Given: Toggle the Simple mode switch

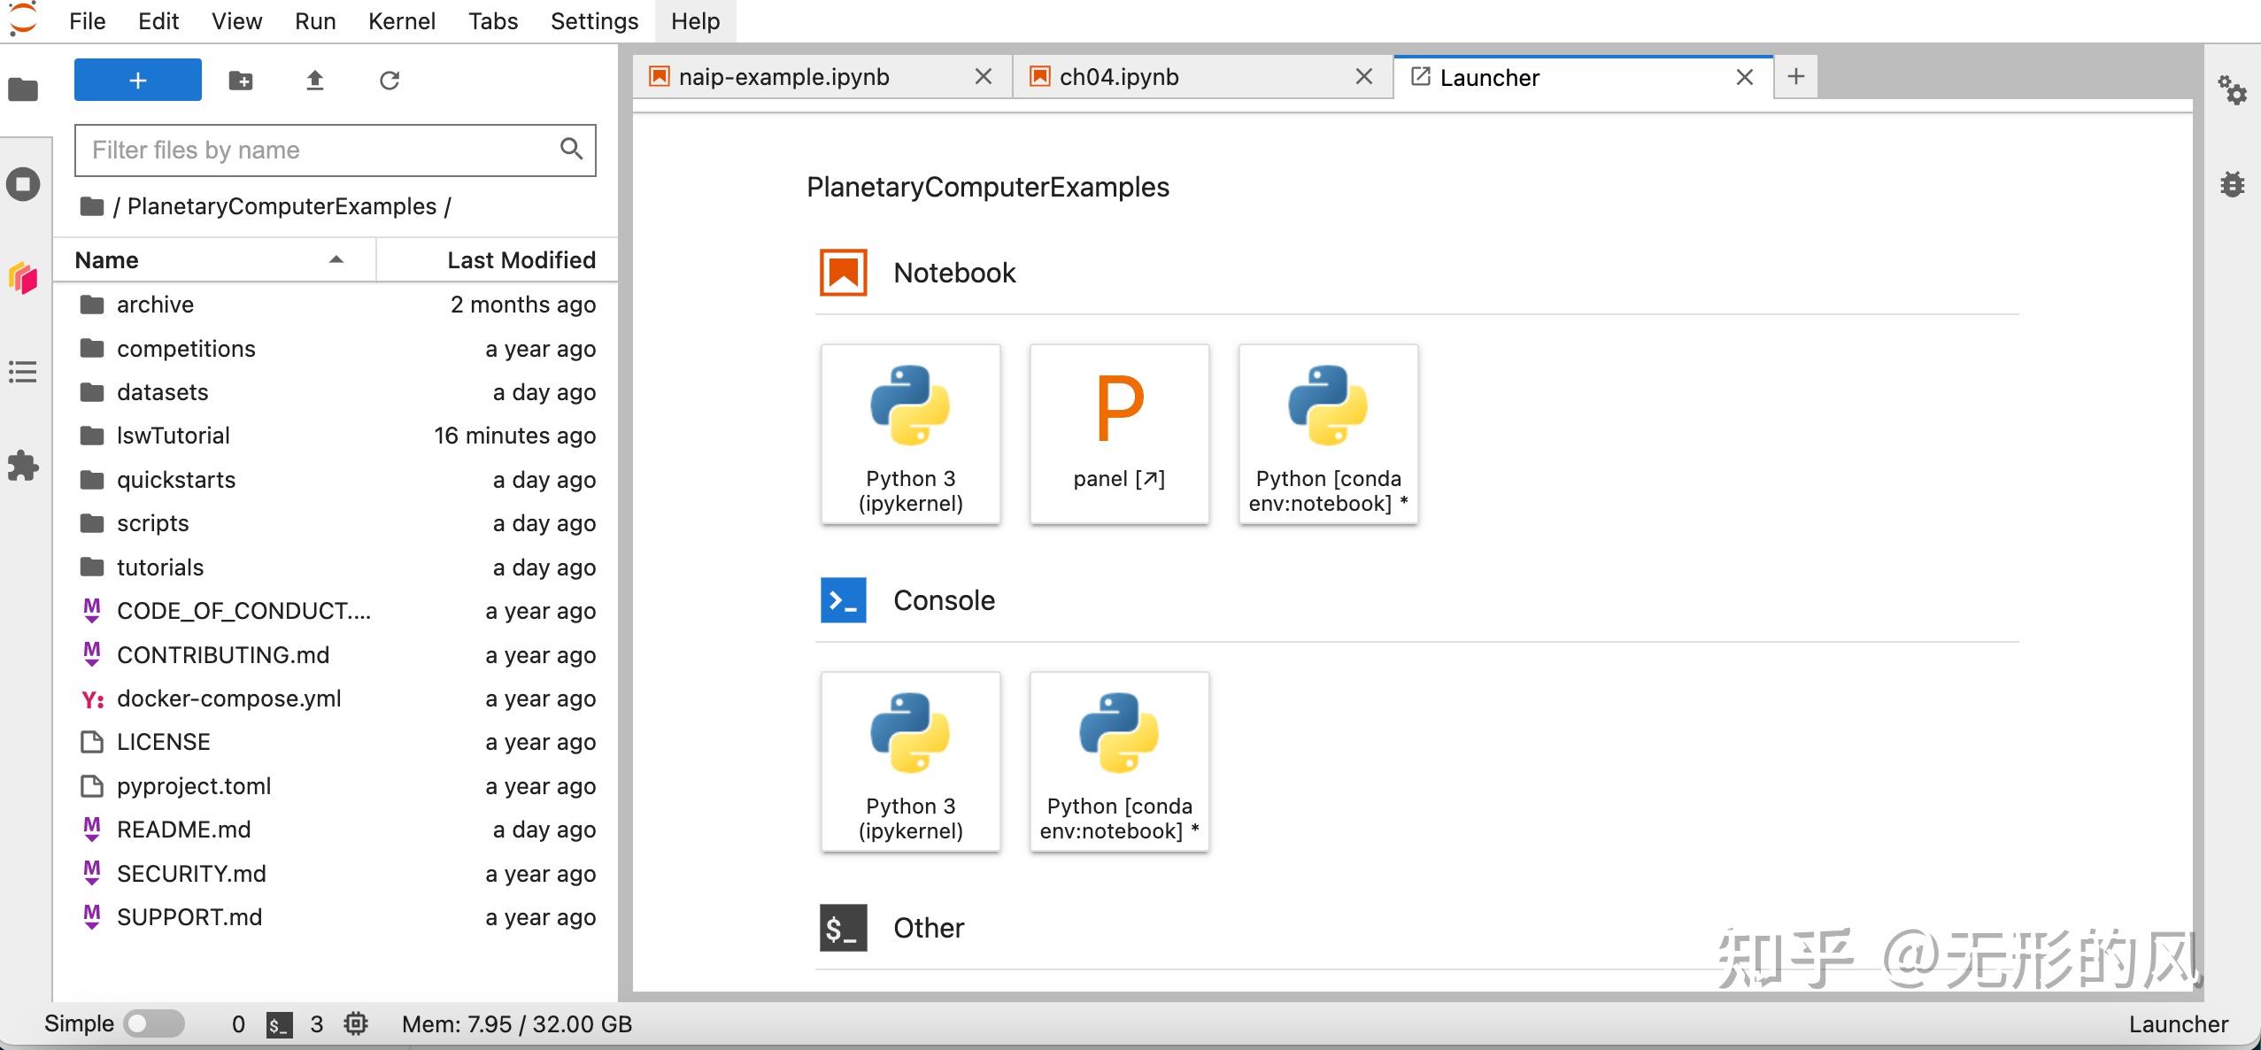Looking at the screenshot, I should coord(153,1024).
